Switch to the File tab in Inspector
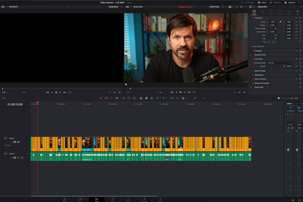The image size is (303, 202). point(298,12)
